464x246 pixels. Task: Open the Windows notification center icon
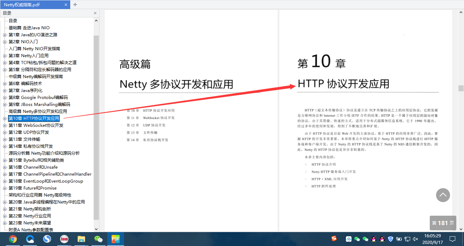tap(452, 239)
